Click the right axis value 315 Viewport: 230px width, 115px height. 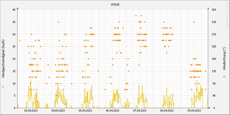click(214, 22)
